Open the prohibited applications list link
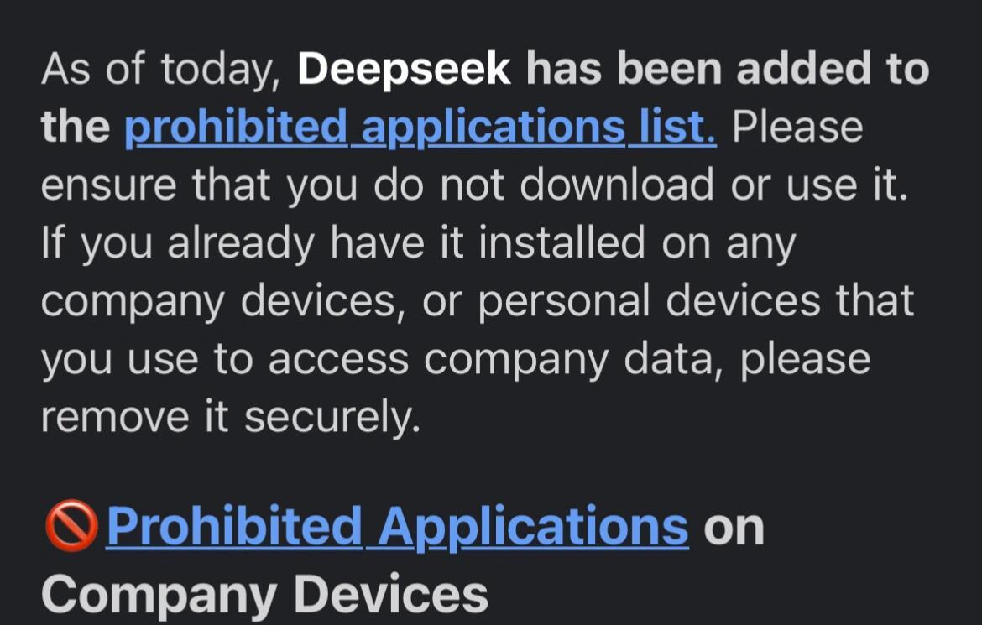Screen dimensions: 982x625 tap(420, 128)
